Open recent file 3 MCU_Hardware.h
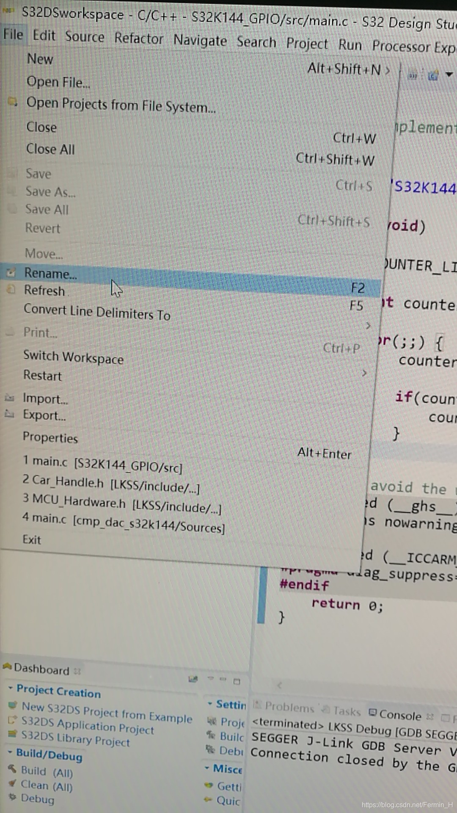457x813 pixels. pyautogui.click(x=122, y=503)
